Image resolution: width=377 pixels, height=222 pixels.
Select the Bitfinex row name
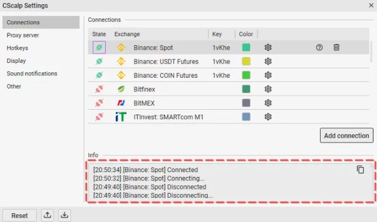coord(144,90)
